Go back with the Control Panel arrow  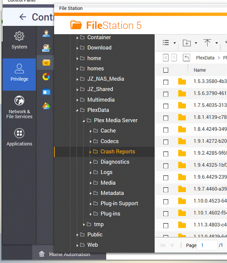23,17
